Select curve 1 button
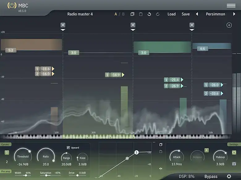 pos(7,153)
